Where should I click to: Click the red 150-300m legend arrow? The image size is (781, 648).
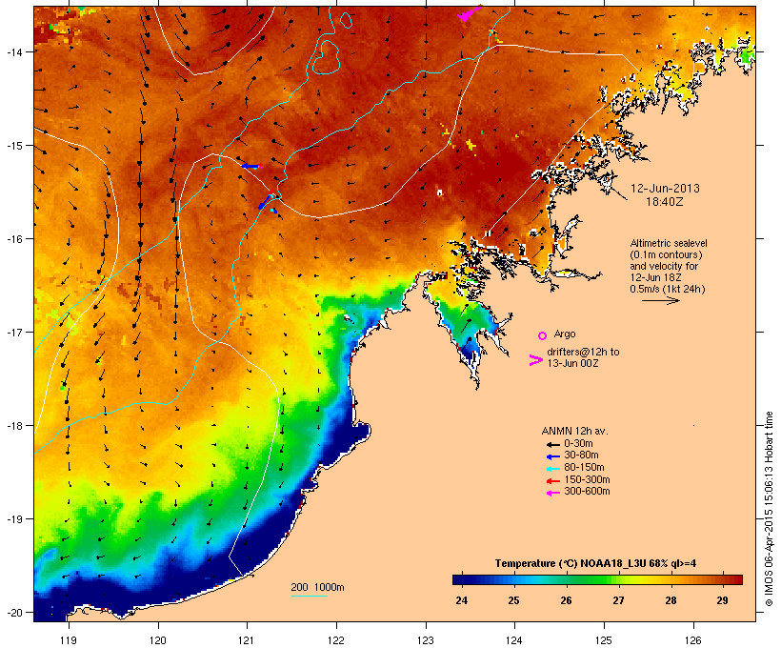click(552, 481)
